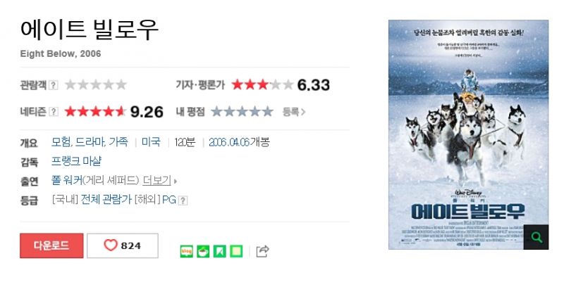
Task: Open the Eight Below movie poster thumbnail
Action: coord(468,134)
